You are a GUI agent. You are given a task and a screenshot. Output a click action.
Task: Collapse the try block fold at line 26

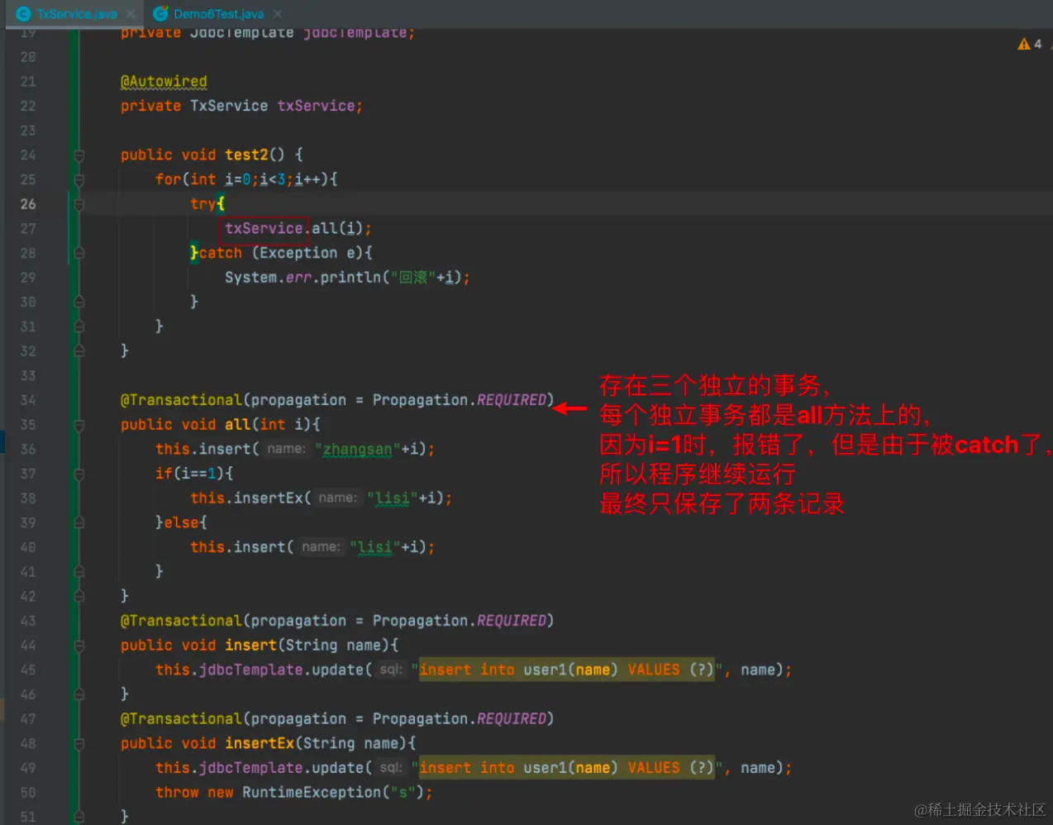[79, 204]
